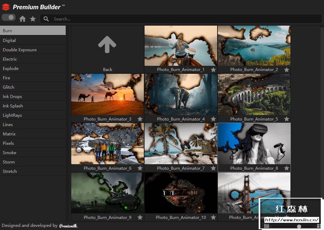The image size is (324, 230).
Task: Open the Double Exposure category
Action: tap(33, 50)
